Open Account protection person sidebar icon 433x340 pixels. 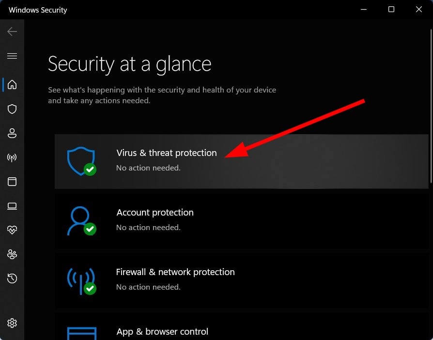(x=12, y=133)
